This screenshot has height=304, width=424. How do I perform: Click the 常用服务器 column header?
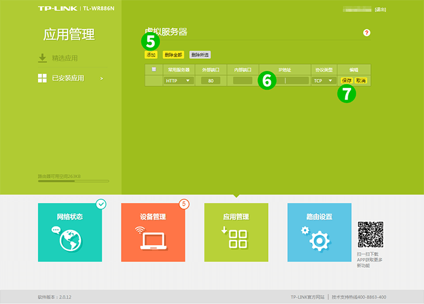pos(178,70)
